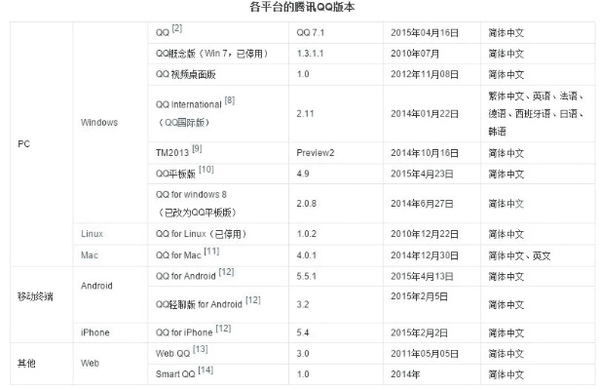
Task: Click the date 2015年4月13日
Action: tap(422, 276)
